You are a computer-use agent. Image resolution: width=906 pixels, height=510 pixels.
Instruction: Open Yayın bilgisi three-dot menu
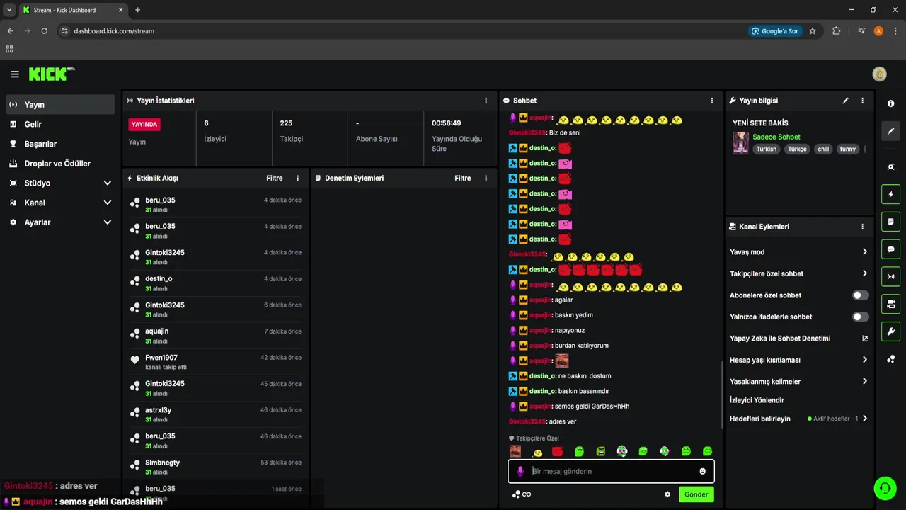862,101
